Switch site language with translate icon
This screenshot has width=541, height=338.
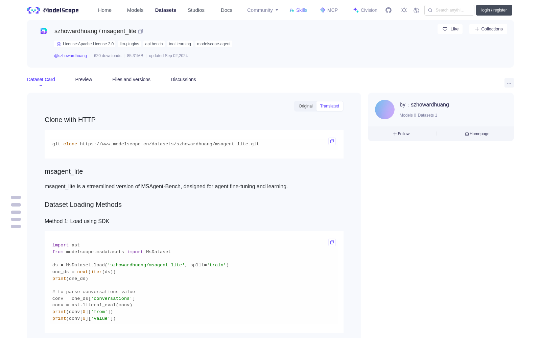pyautogui.click(x=417, y=10)
